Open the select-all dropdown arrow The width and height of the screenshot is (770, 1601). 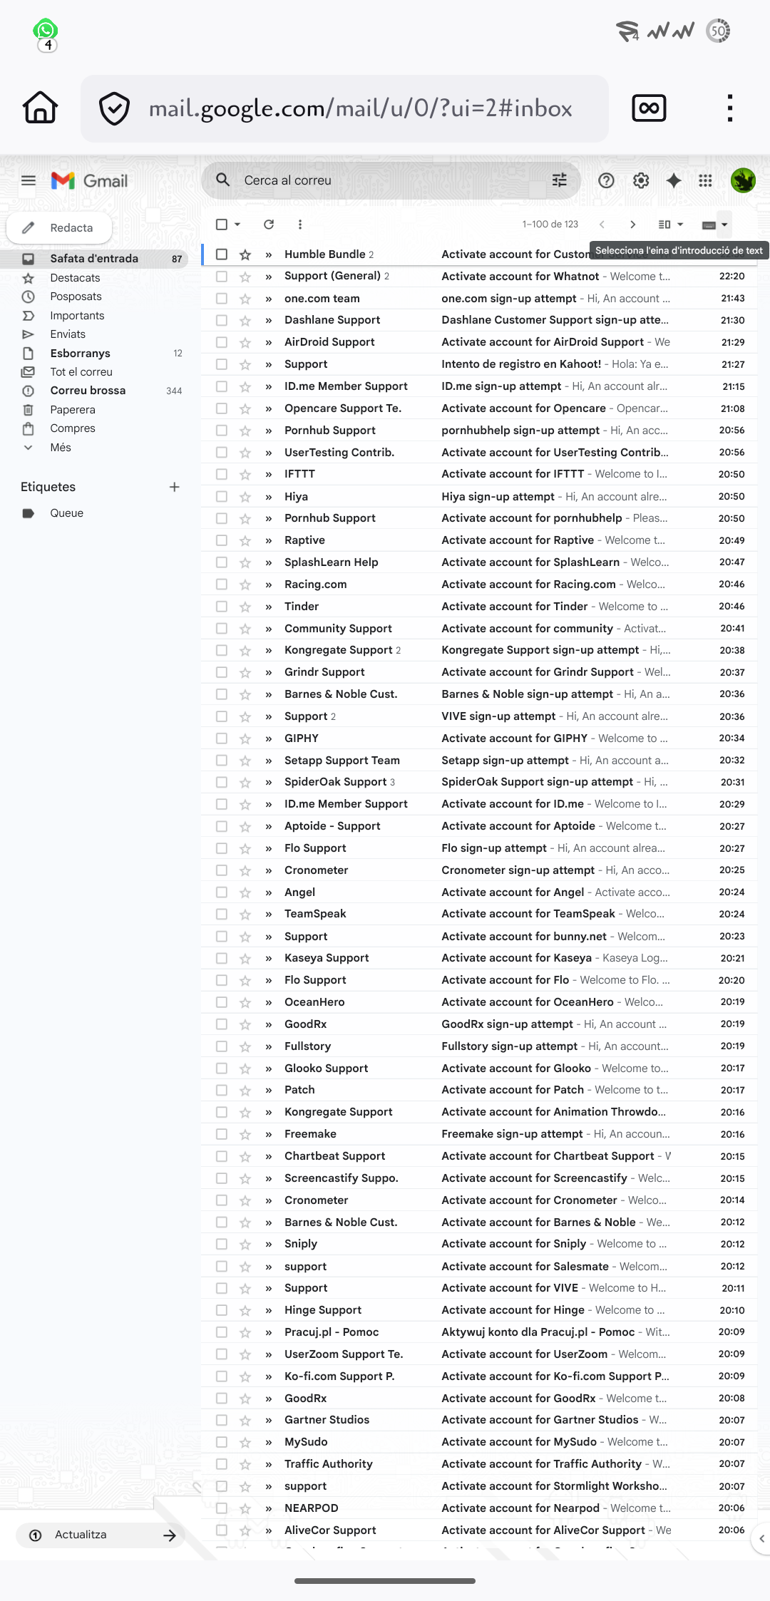click(237, 225)
